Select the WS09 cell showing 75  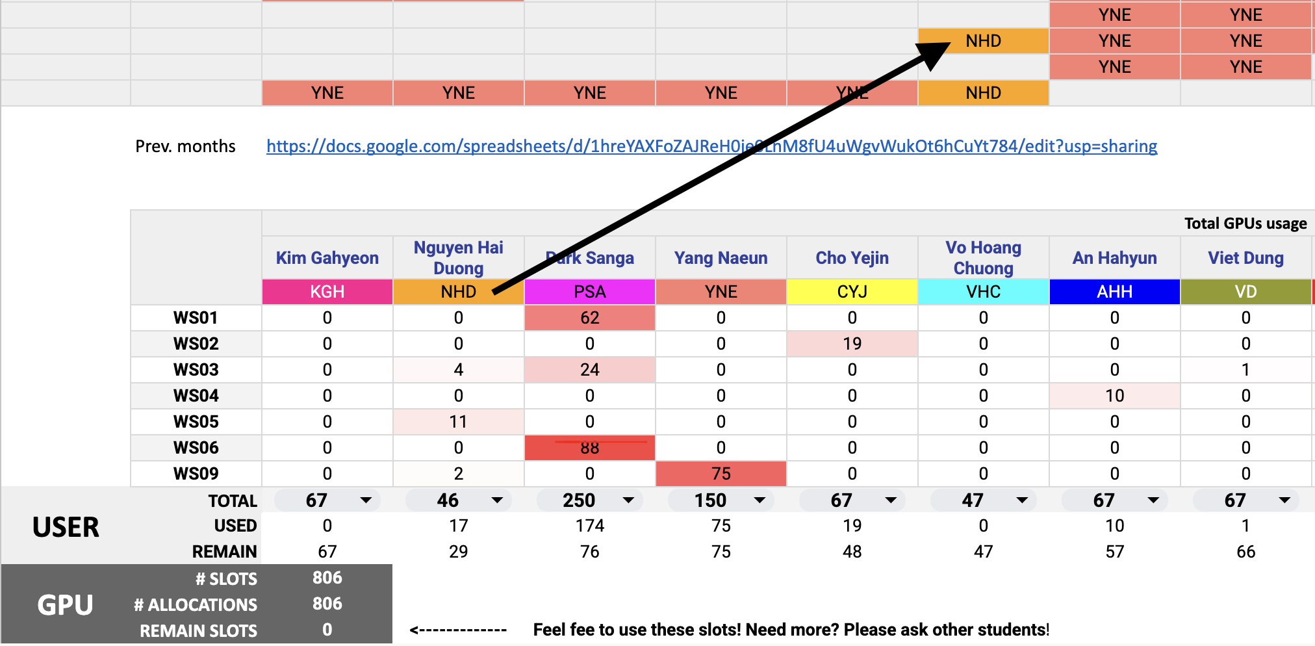[721, 474]
